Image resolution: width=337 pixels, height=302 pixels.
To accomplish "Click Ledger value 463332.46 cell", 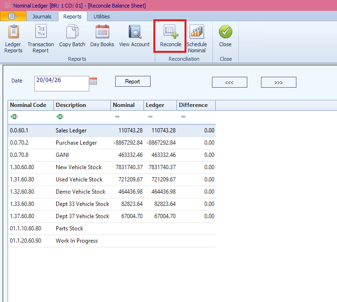I will (160, 155).
